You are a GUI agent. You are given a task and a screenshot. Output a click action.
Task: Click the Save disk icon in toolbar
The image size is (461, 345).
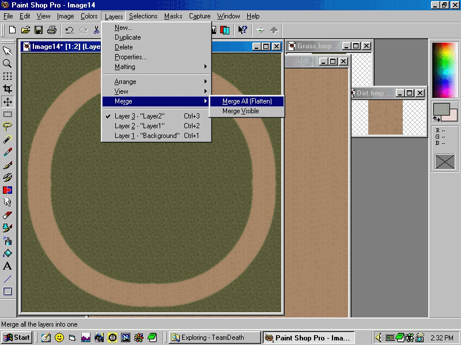pyautogui.click(x=39, y=30)
